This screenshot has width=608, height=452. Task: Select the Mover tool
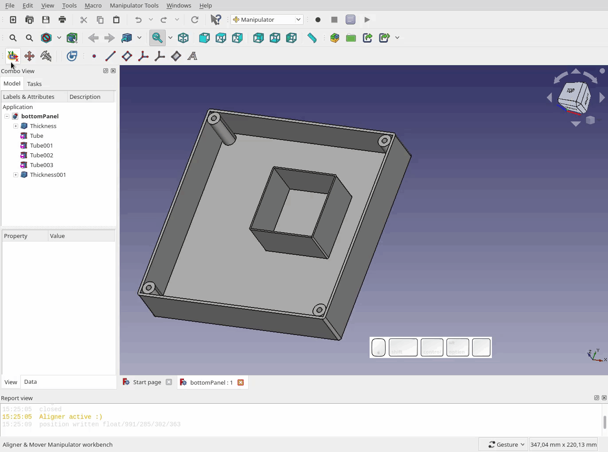tap(29, 56)
